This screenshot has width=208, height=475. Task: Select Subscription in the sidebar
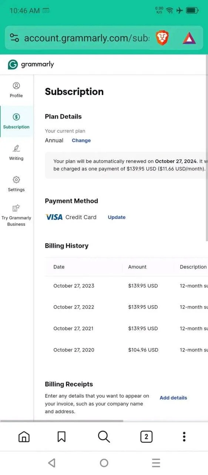coord(16,121)
